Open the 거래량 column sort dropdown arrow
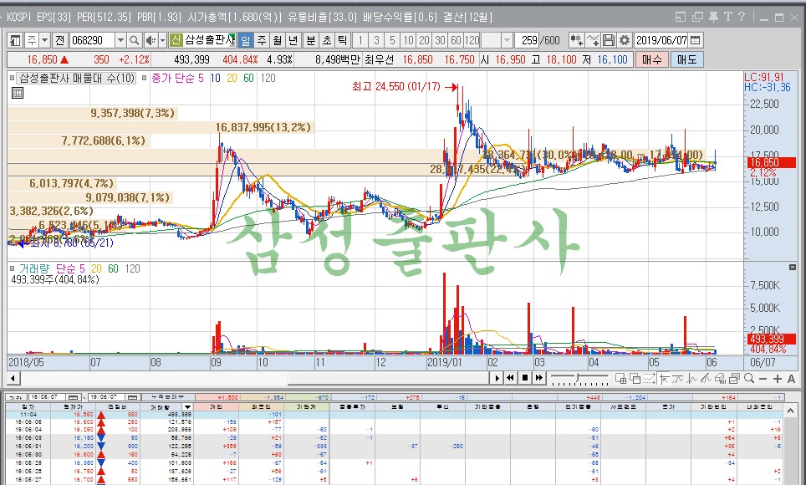 [187, 407]
